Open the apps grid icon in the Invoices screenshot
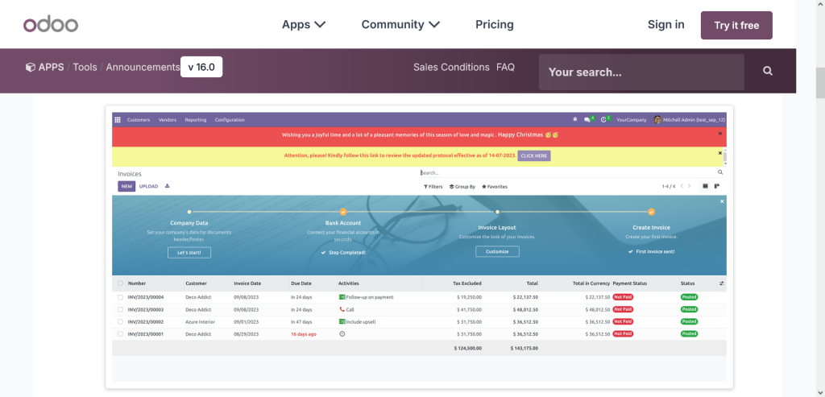The height and width of the screenshot is (397, 825). pos(118,120)
